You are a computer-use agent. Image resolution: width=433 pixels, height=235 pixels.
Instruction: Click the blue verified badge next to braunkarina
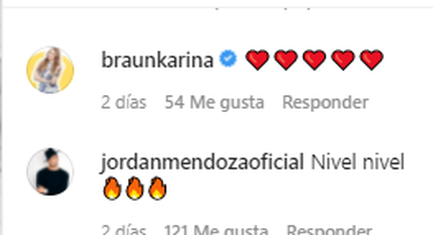coord(228,58)
